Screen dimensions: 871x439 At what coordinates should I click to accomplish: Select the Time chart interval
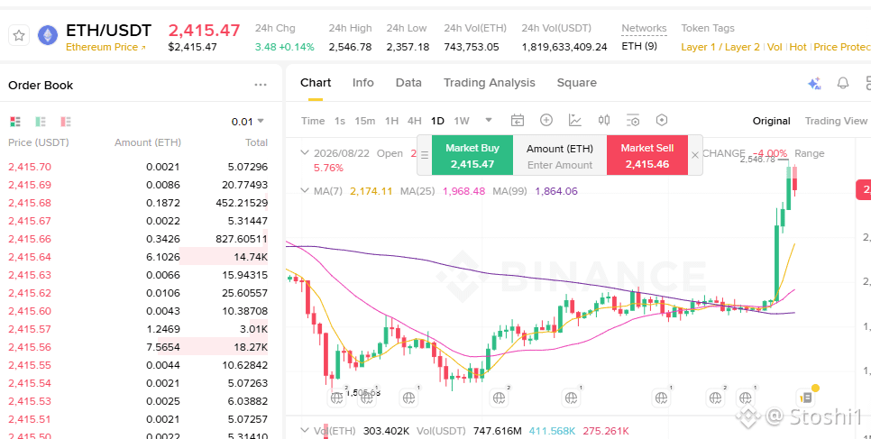pyautogui.click(x=313, y=121)
